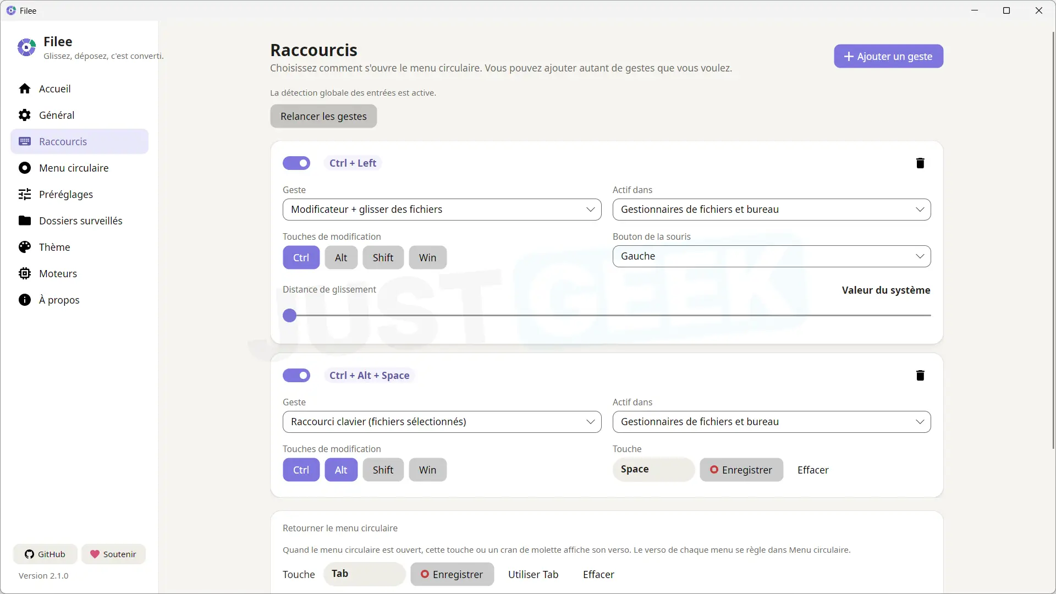Click the Thème palette icon
This screenshot has width=1056, height=594.
(x=25, y=247)
